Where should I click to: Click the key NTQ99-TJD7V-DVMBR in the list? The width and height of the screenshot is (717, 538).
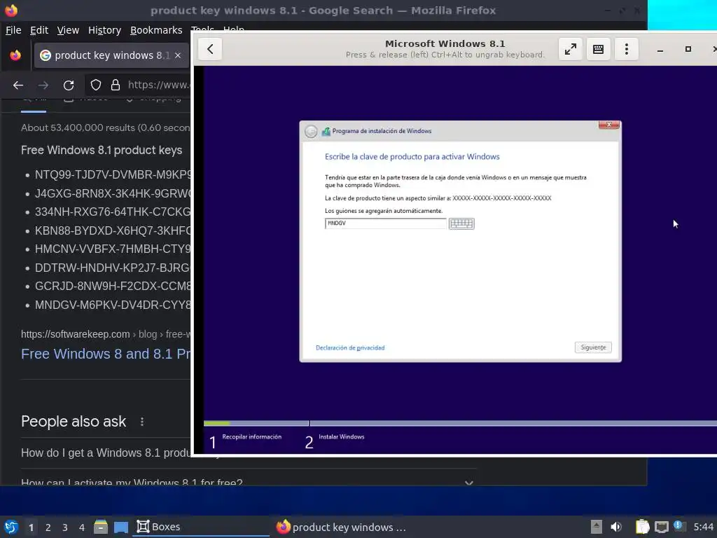(x=113, y=174)
